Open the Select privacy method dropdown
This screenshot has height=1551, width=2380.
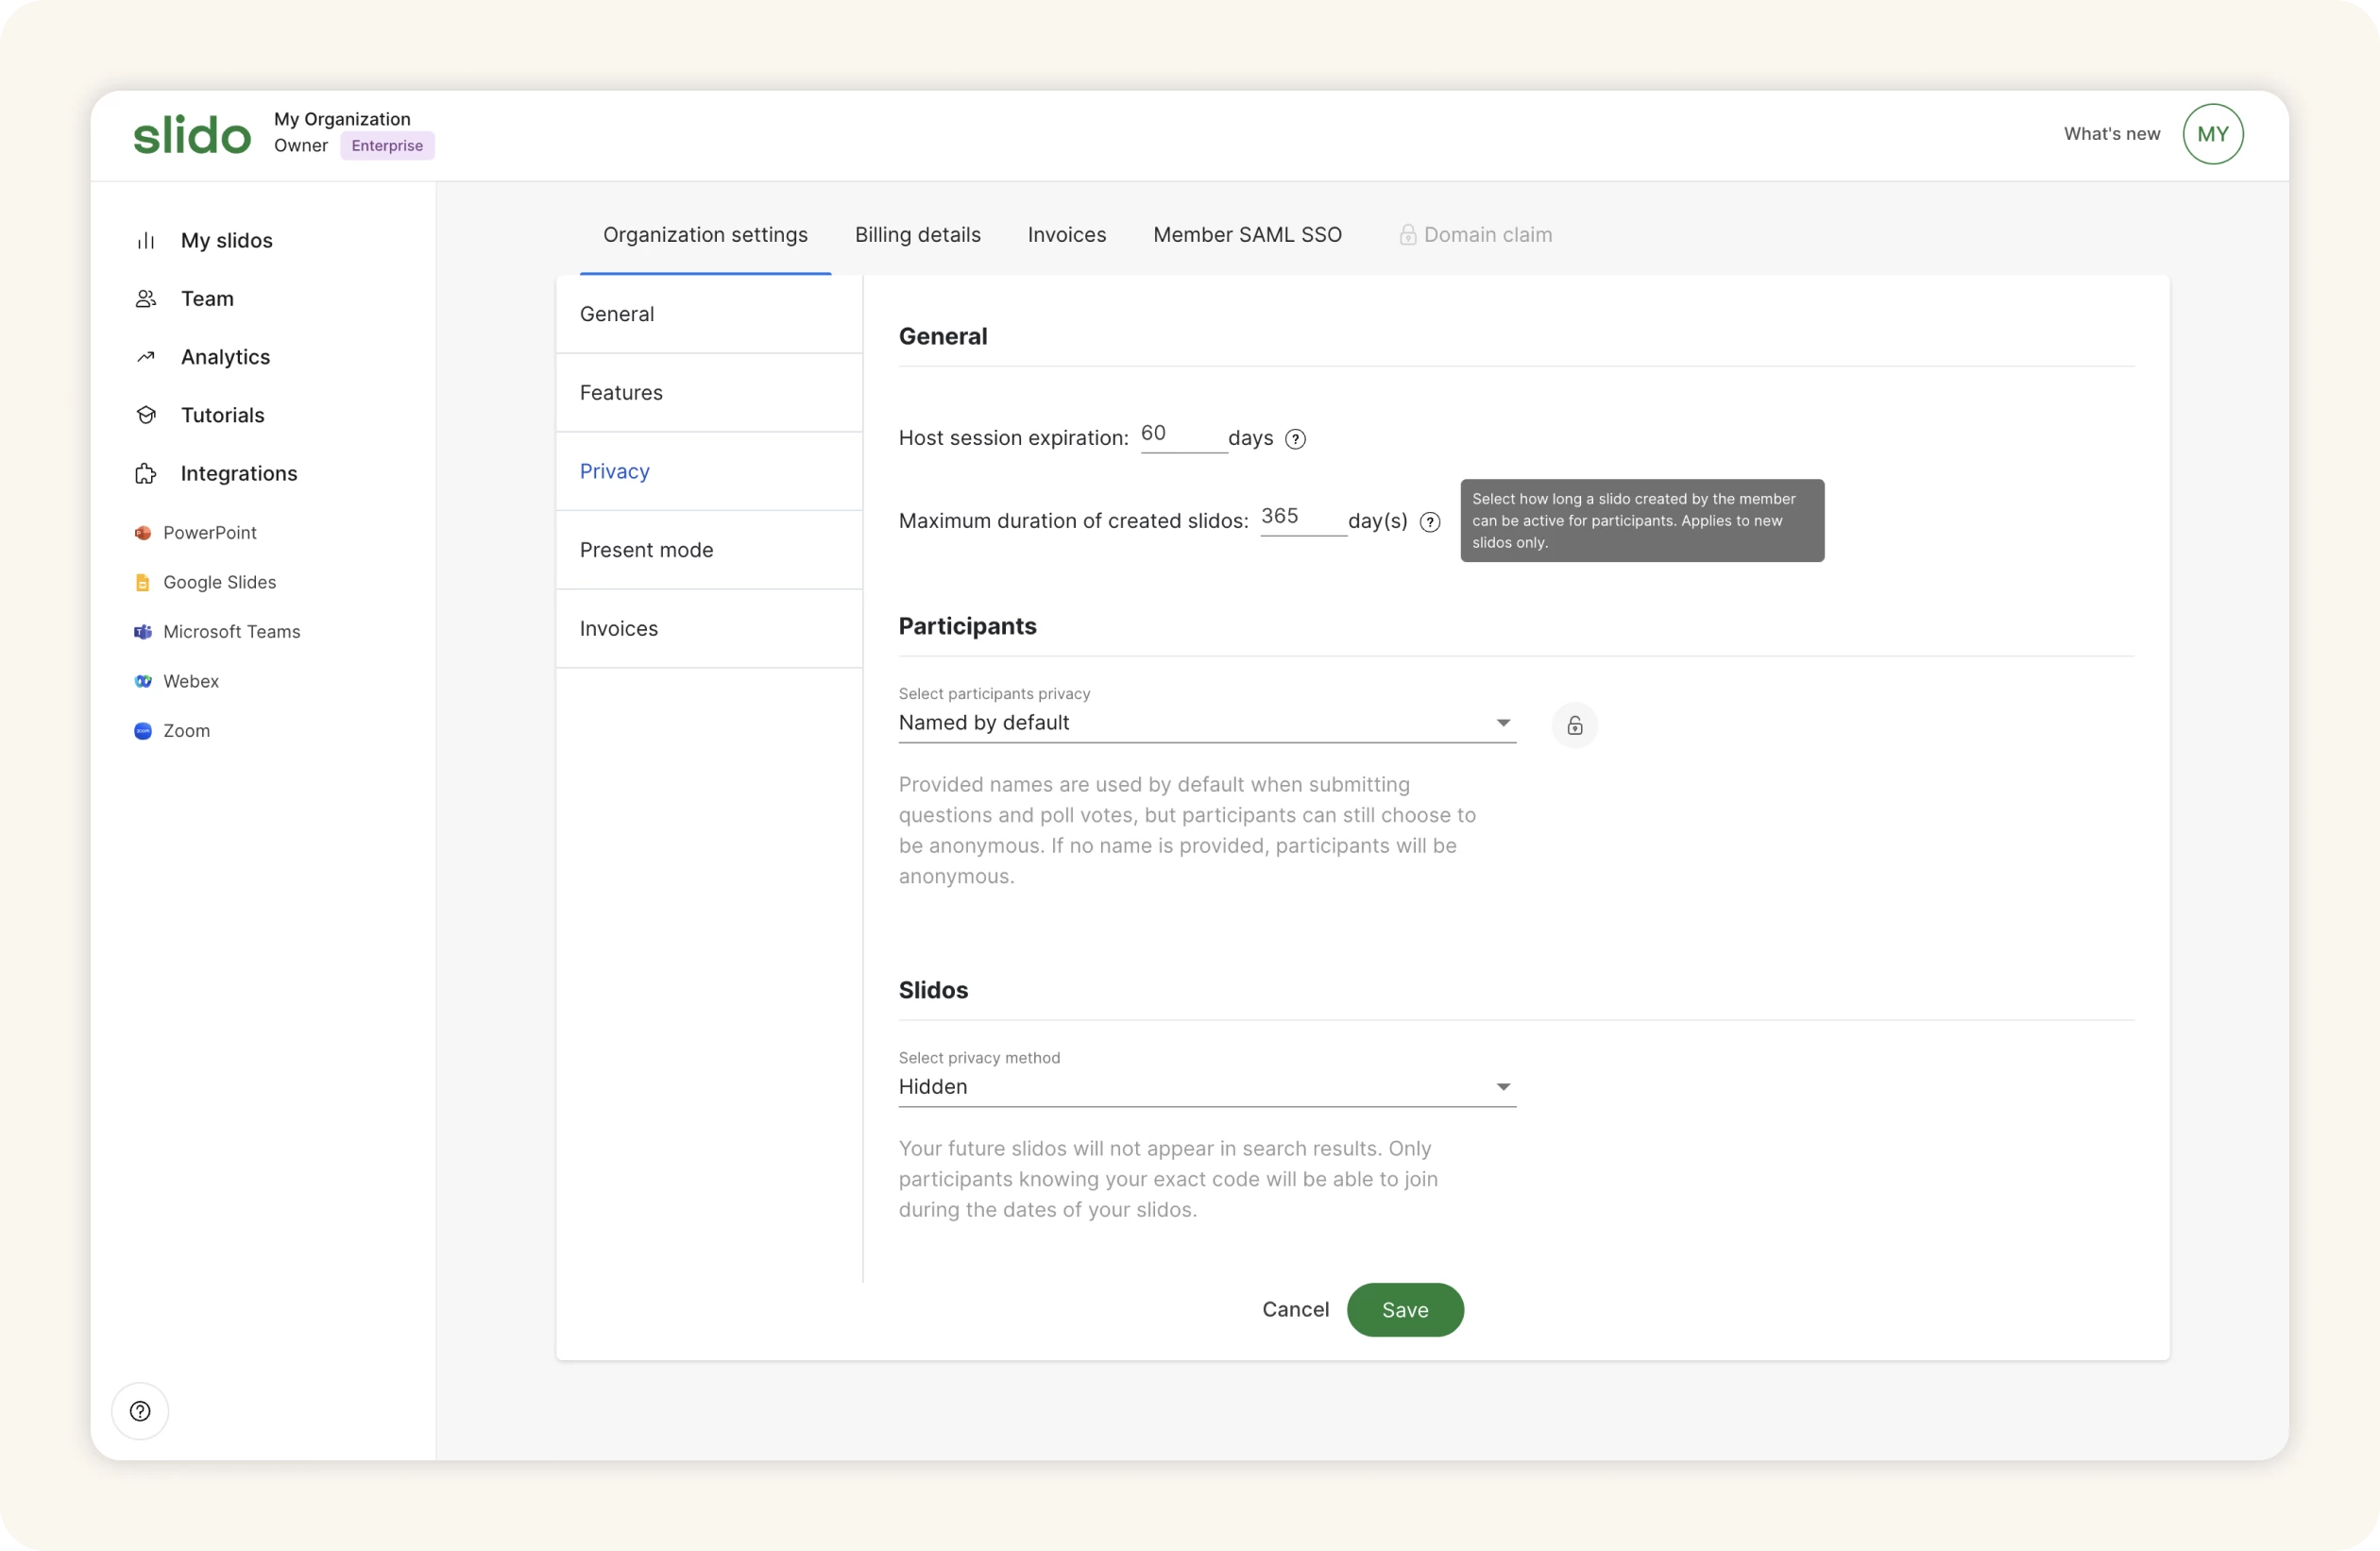pyautogui.click(x=1207, y=1087)
